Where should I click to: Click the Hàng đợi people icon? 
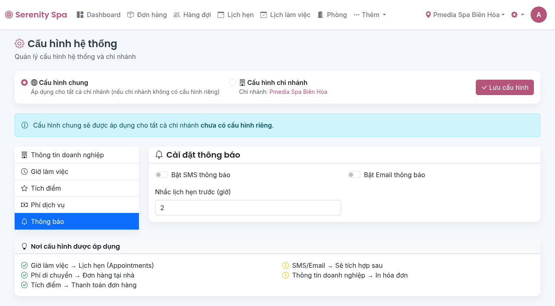(177, 15)
